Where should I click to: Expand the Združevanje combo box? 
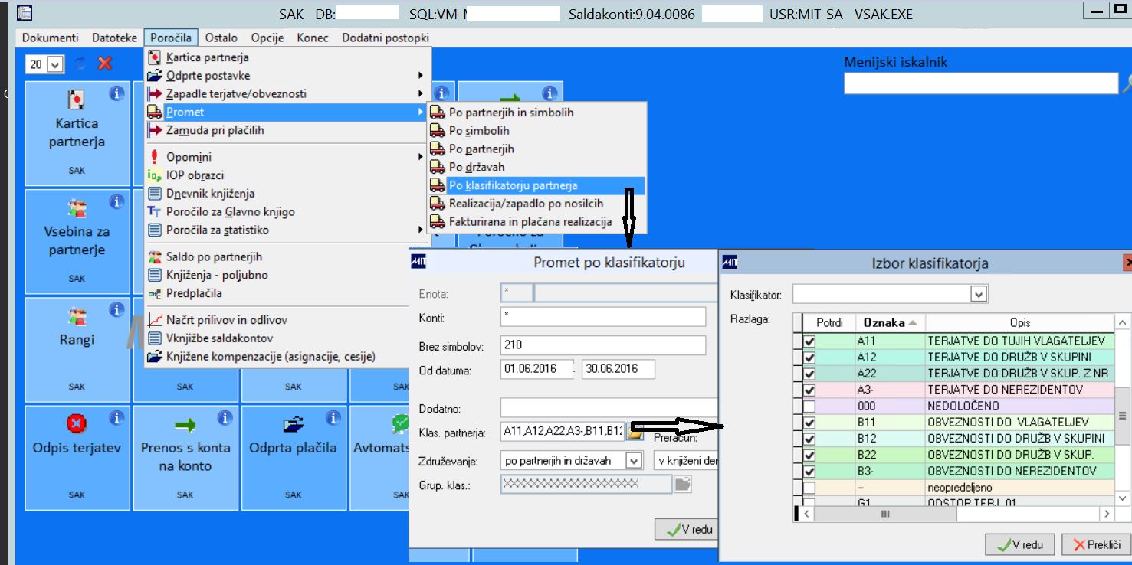click(633, 461)
